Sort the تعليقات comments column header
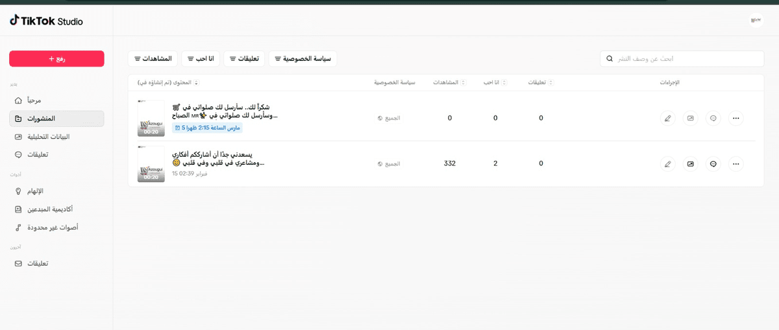The width and height of the screenshot is (779, 330). point(541,83)
